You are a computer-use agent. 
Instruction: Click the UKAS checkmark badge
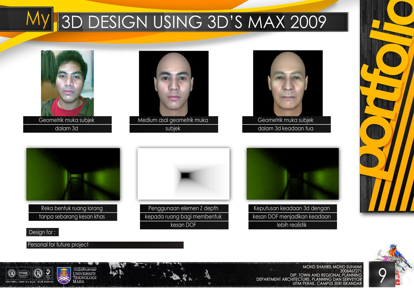[48, 273]
